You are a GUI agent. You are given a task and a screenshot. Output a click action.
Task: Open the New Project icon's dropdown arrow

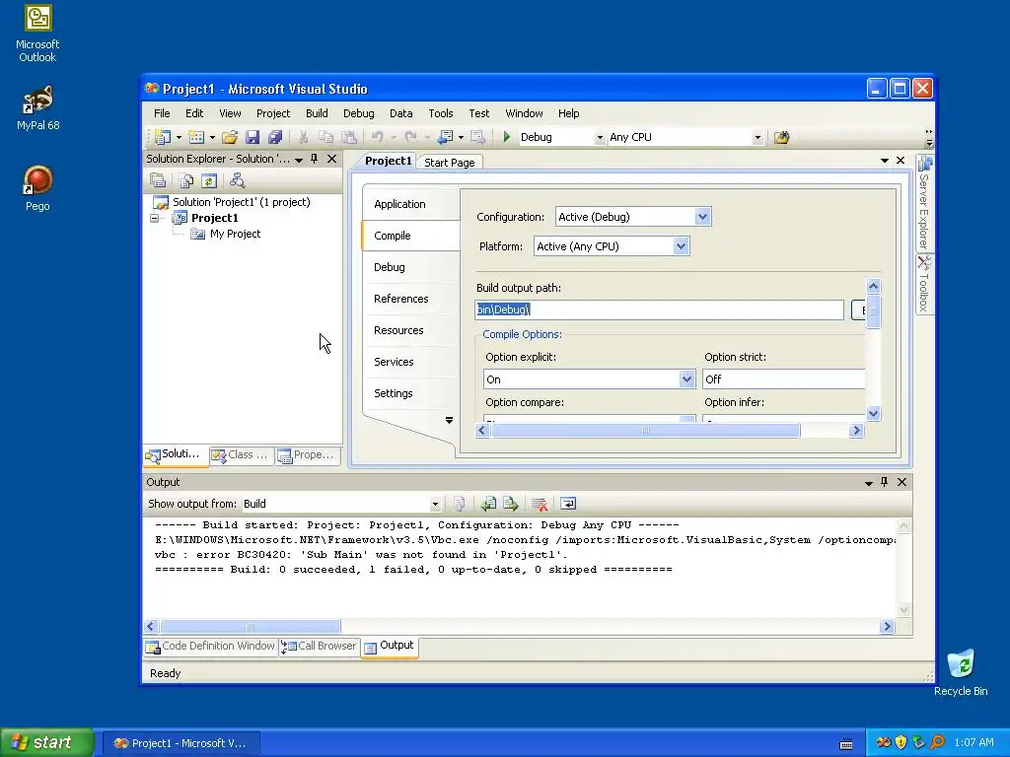(180, 137)
